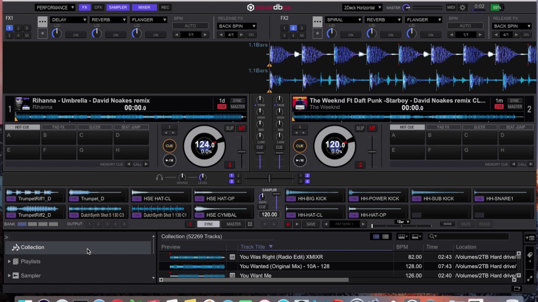Click Rihanna Umbrella album artwork

(22, 104)
